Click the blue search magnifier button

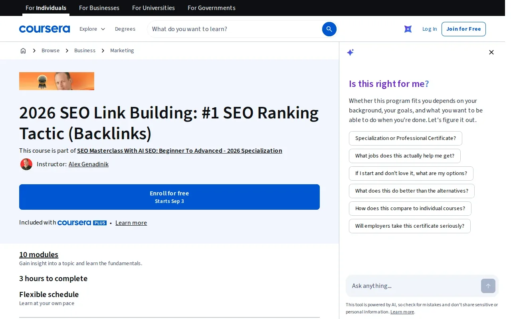pyautogui.click(x=329, y=29)
